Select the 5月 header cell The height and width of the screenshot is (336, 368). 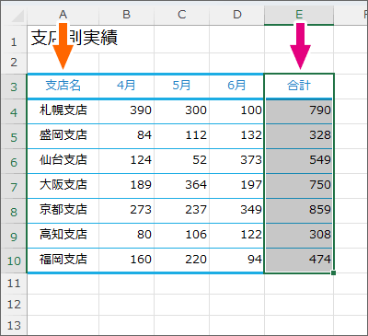(x=182, y=86)
